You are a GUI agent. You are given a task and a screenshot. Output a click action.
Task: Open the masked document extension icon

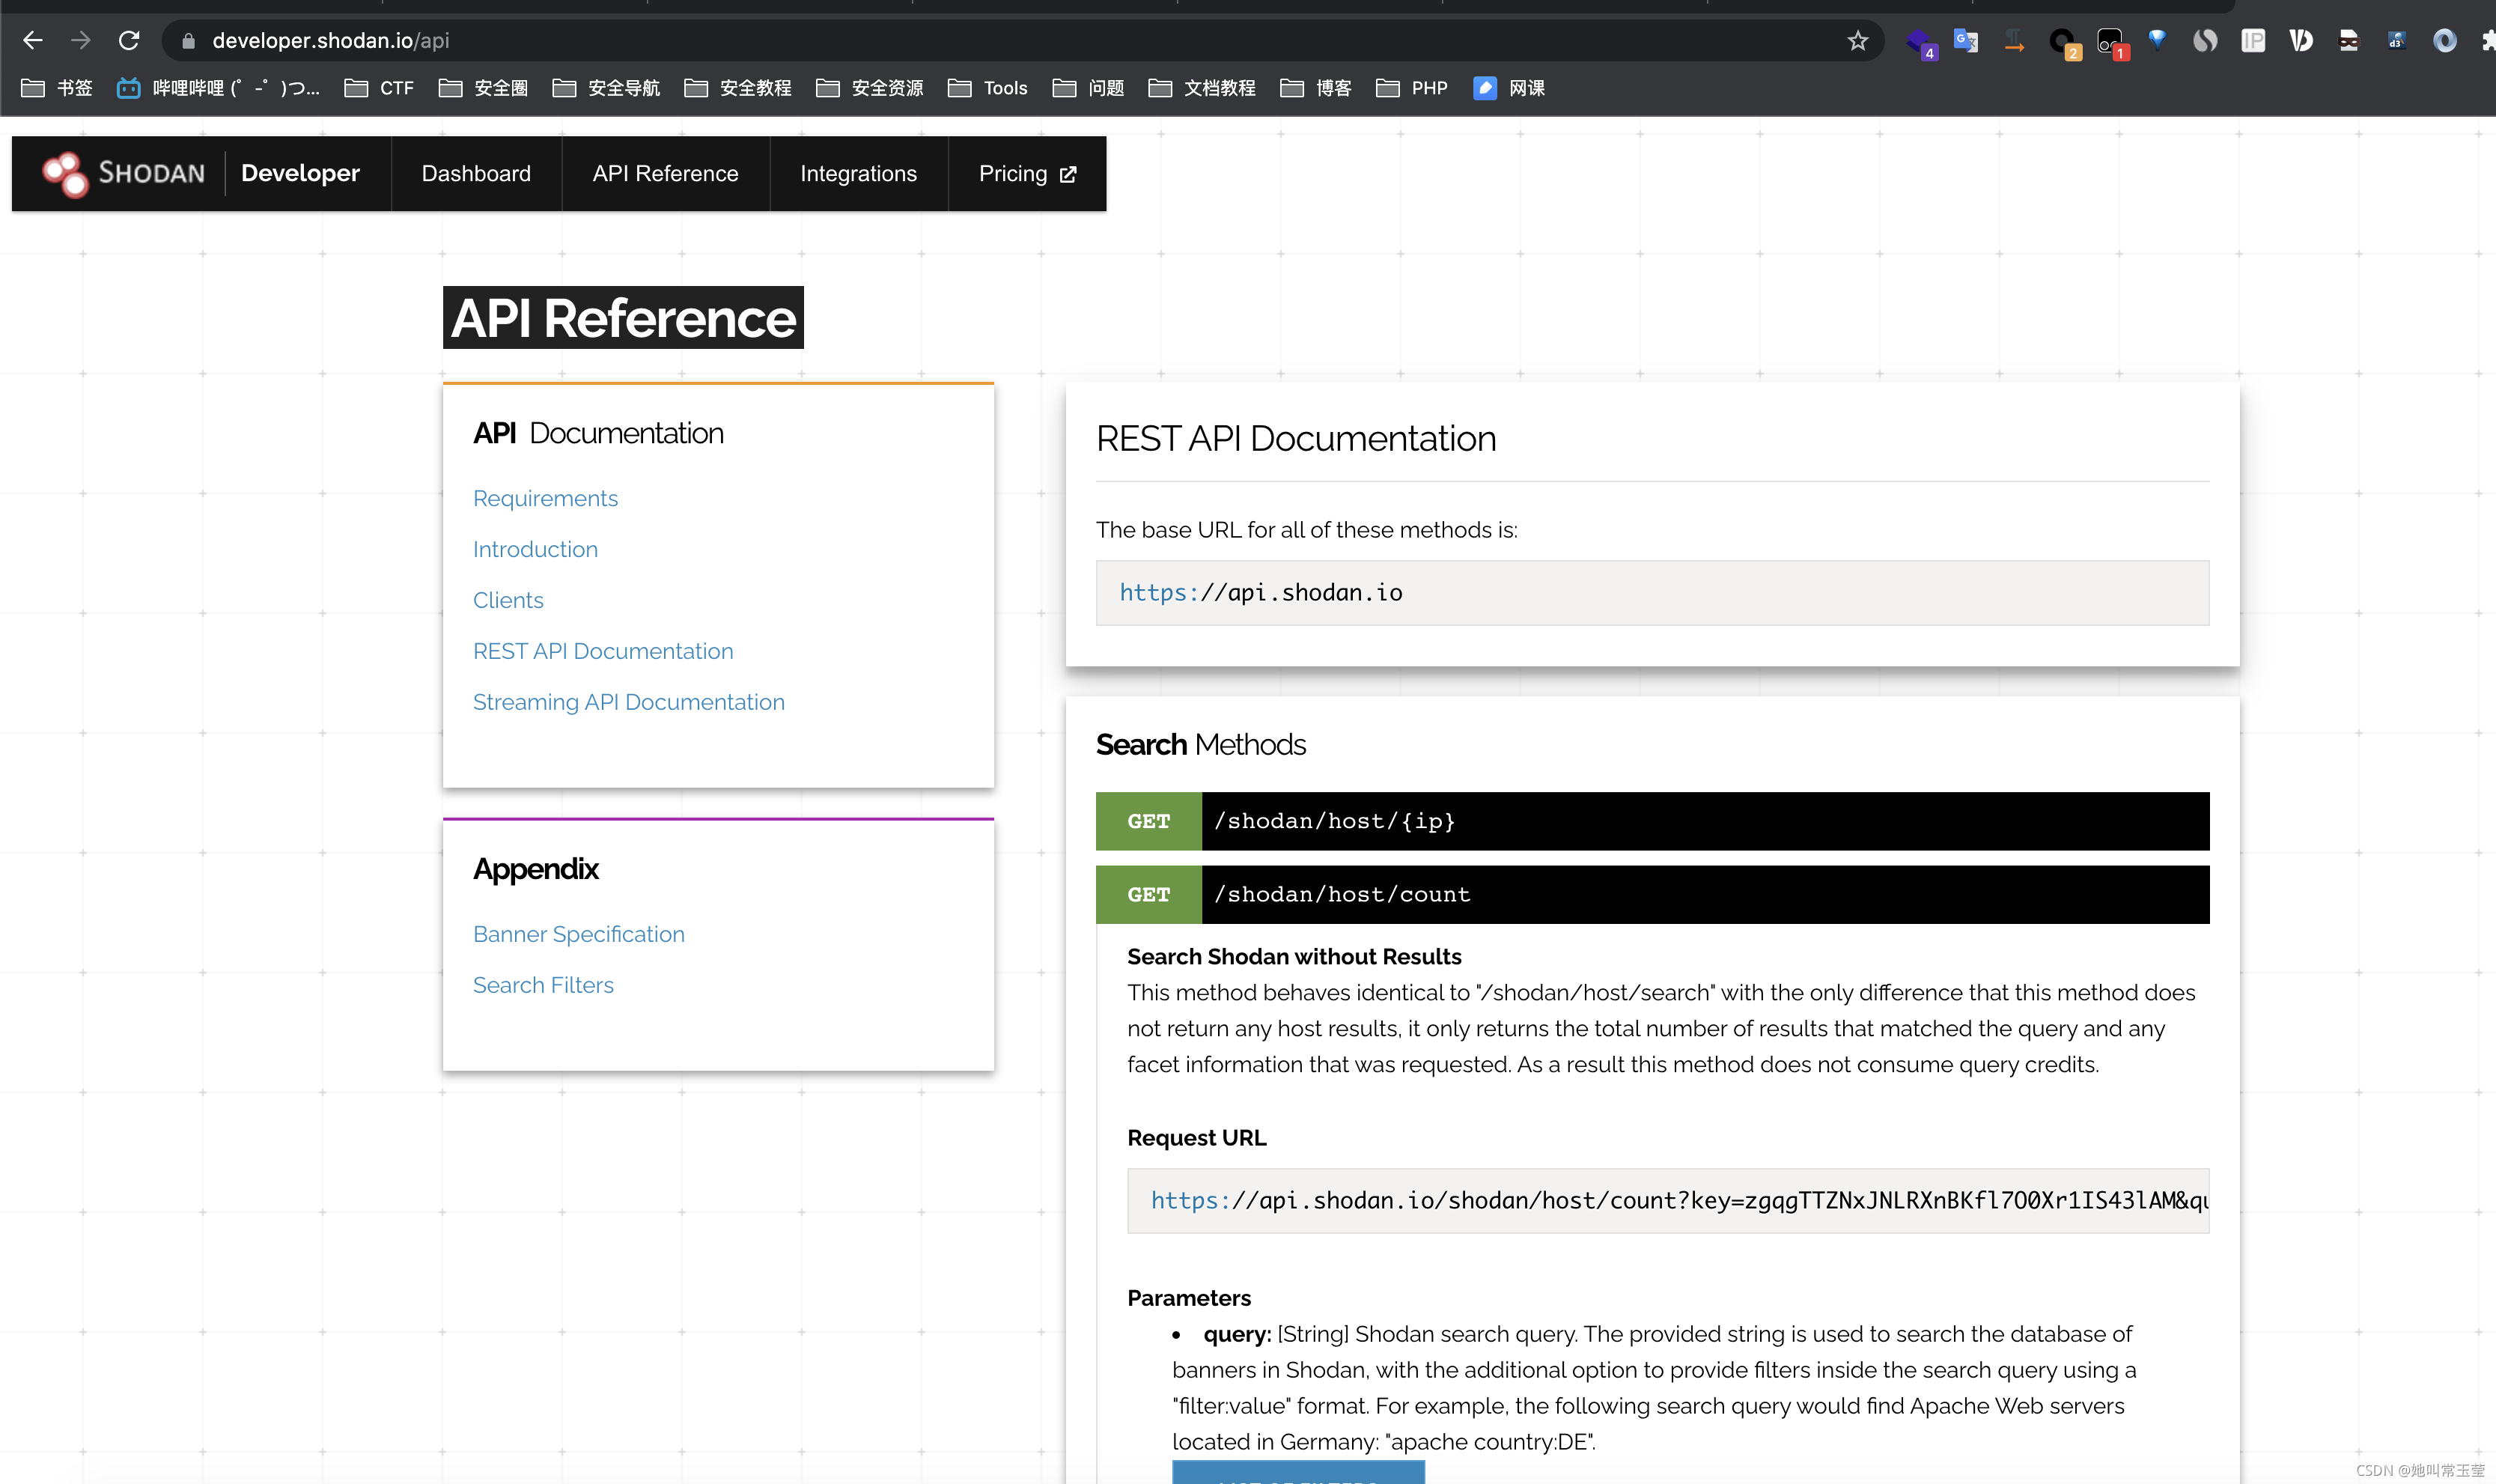pyautogui.click(x=2349, y=41)
